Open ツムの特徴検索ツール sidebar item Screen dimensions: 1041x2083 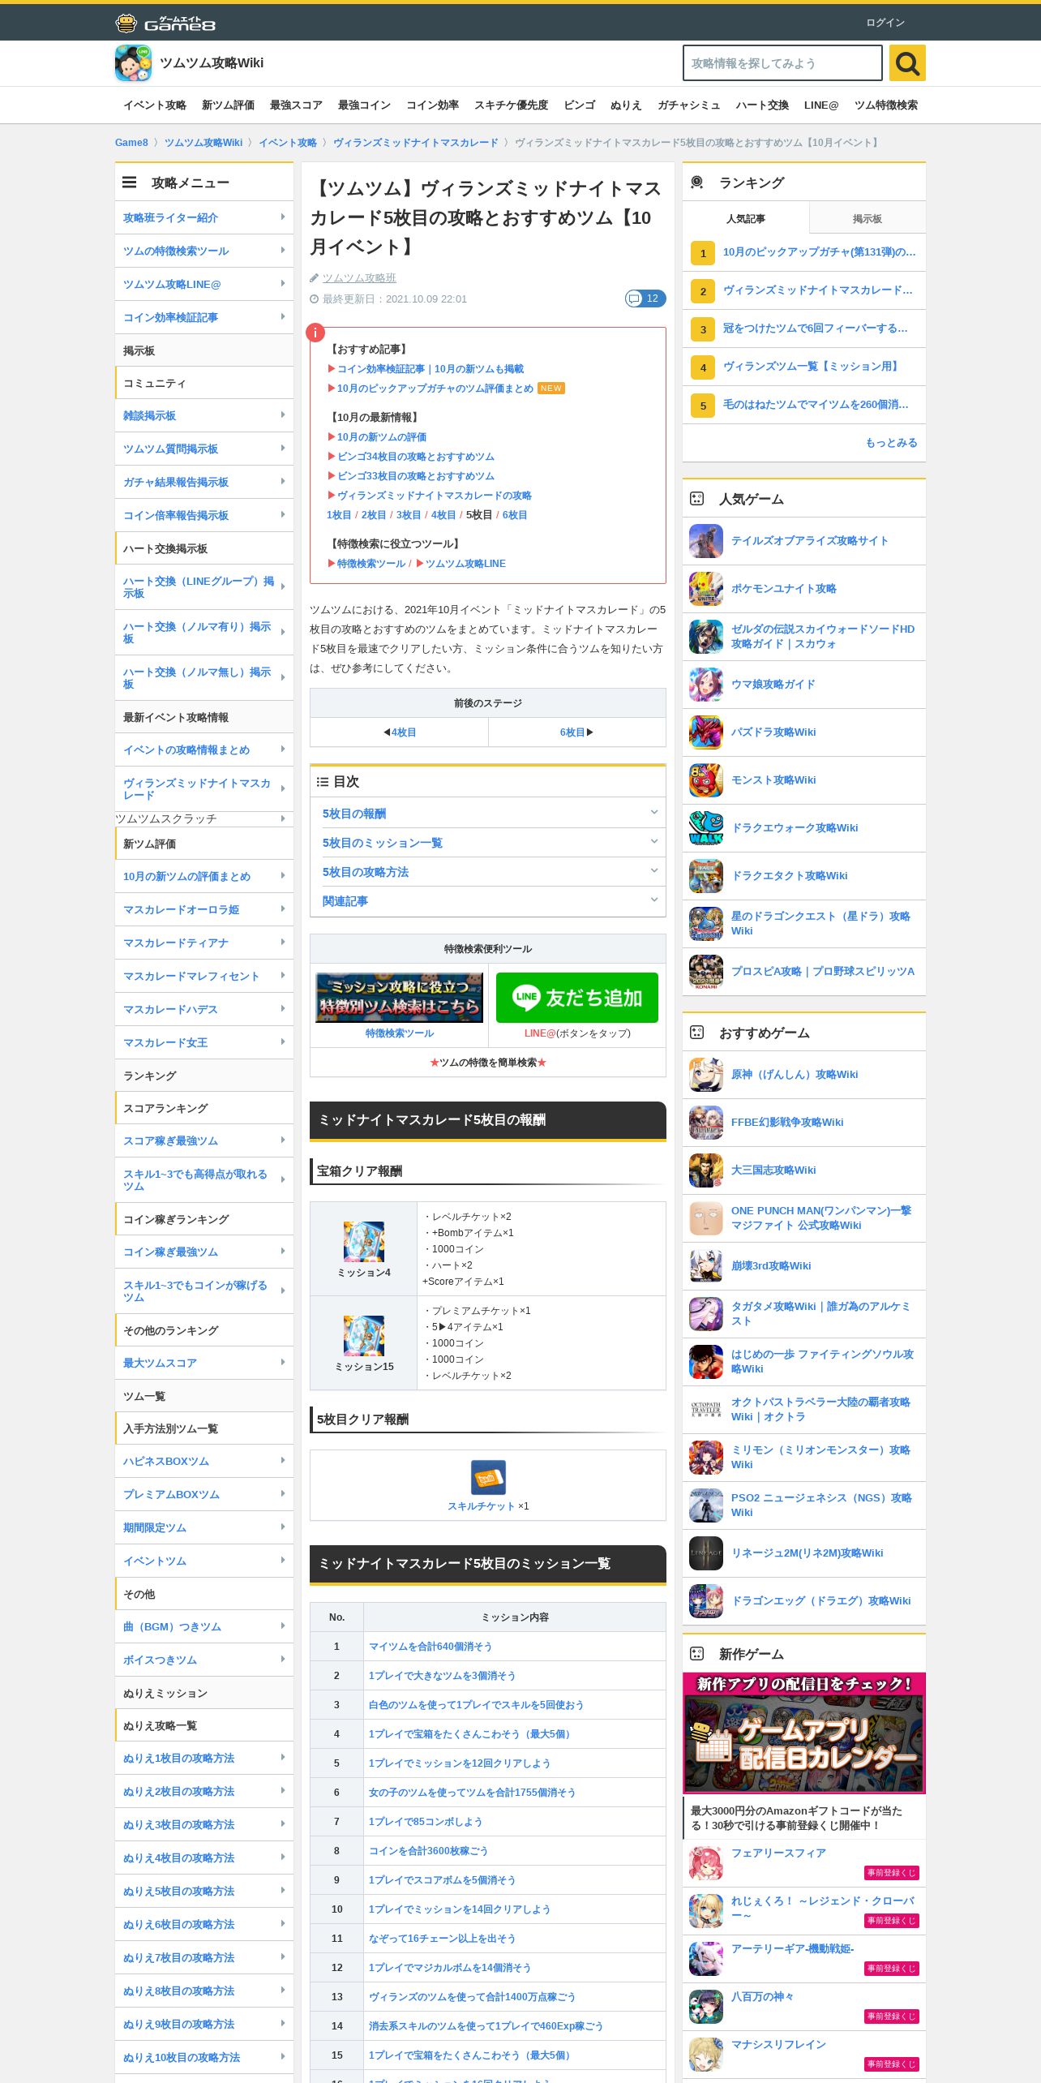(204, 251)
